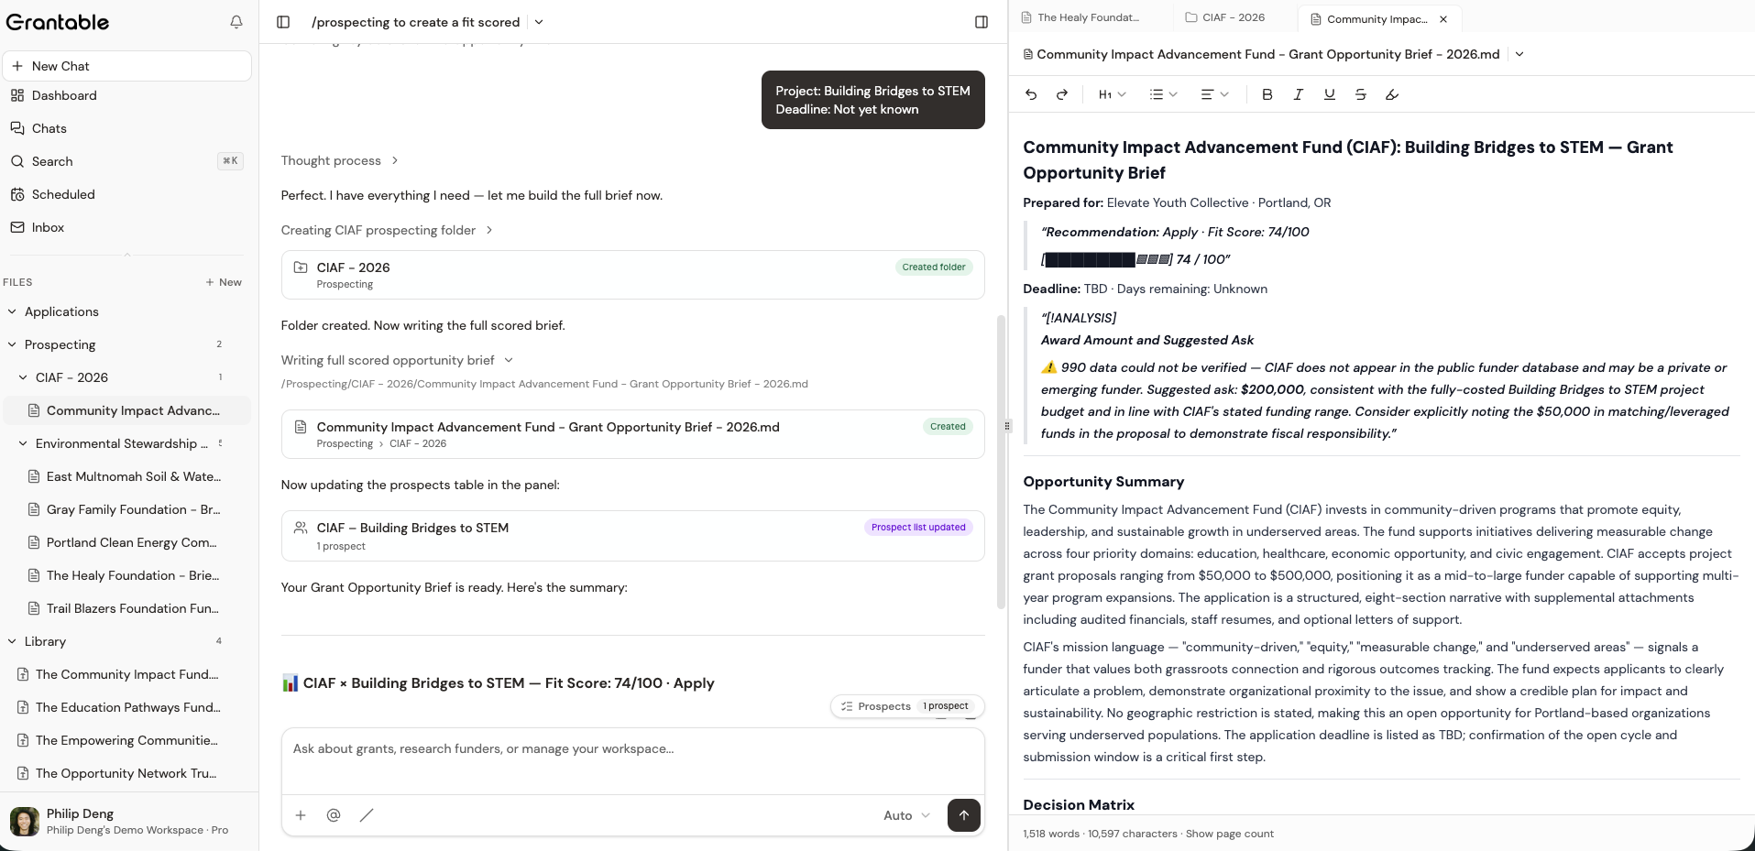This screenshot has width=1755, height=851.
Task: Send message with arrow button
Action: coord(964,815)
